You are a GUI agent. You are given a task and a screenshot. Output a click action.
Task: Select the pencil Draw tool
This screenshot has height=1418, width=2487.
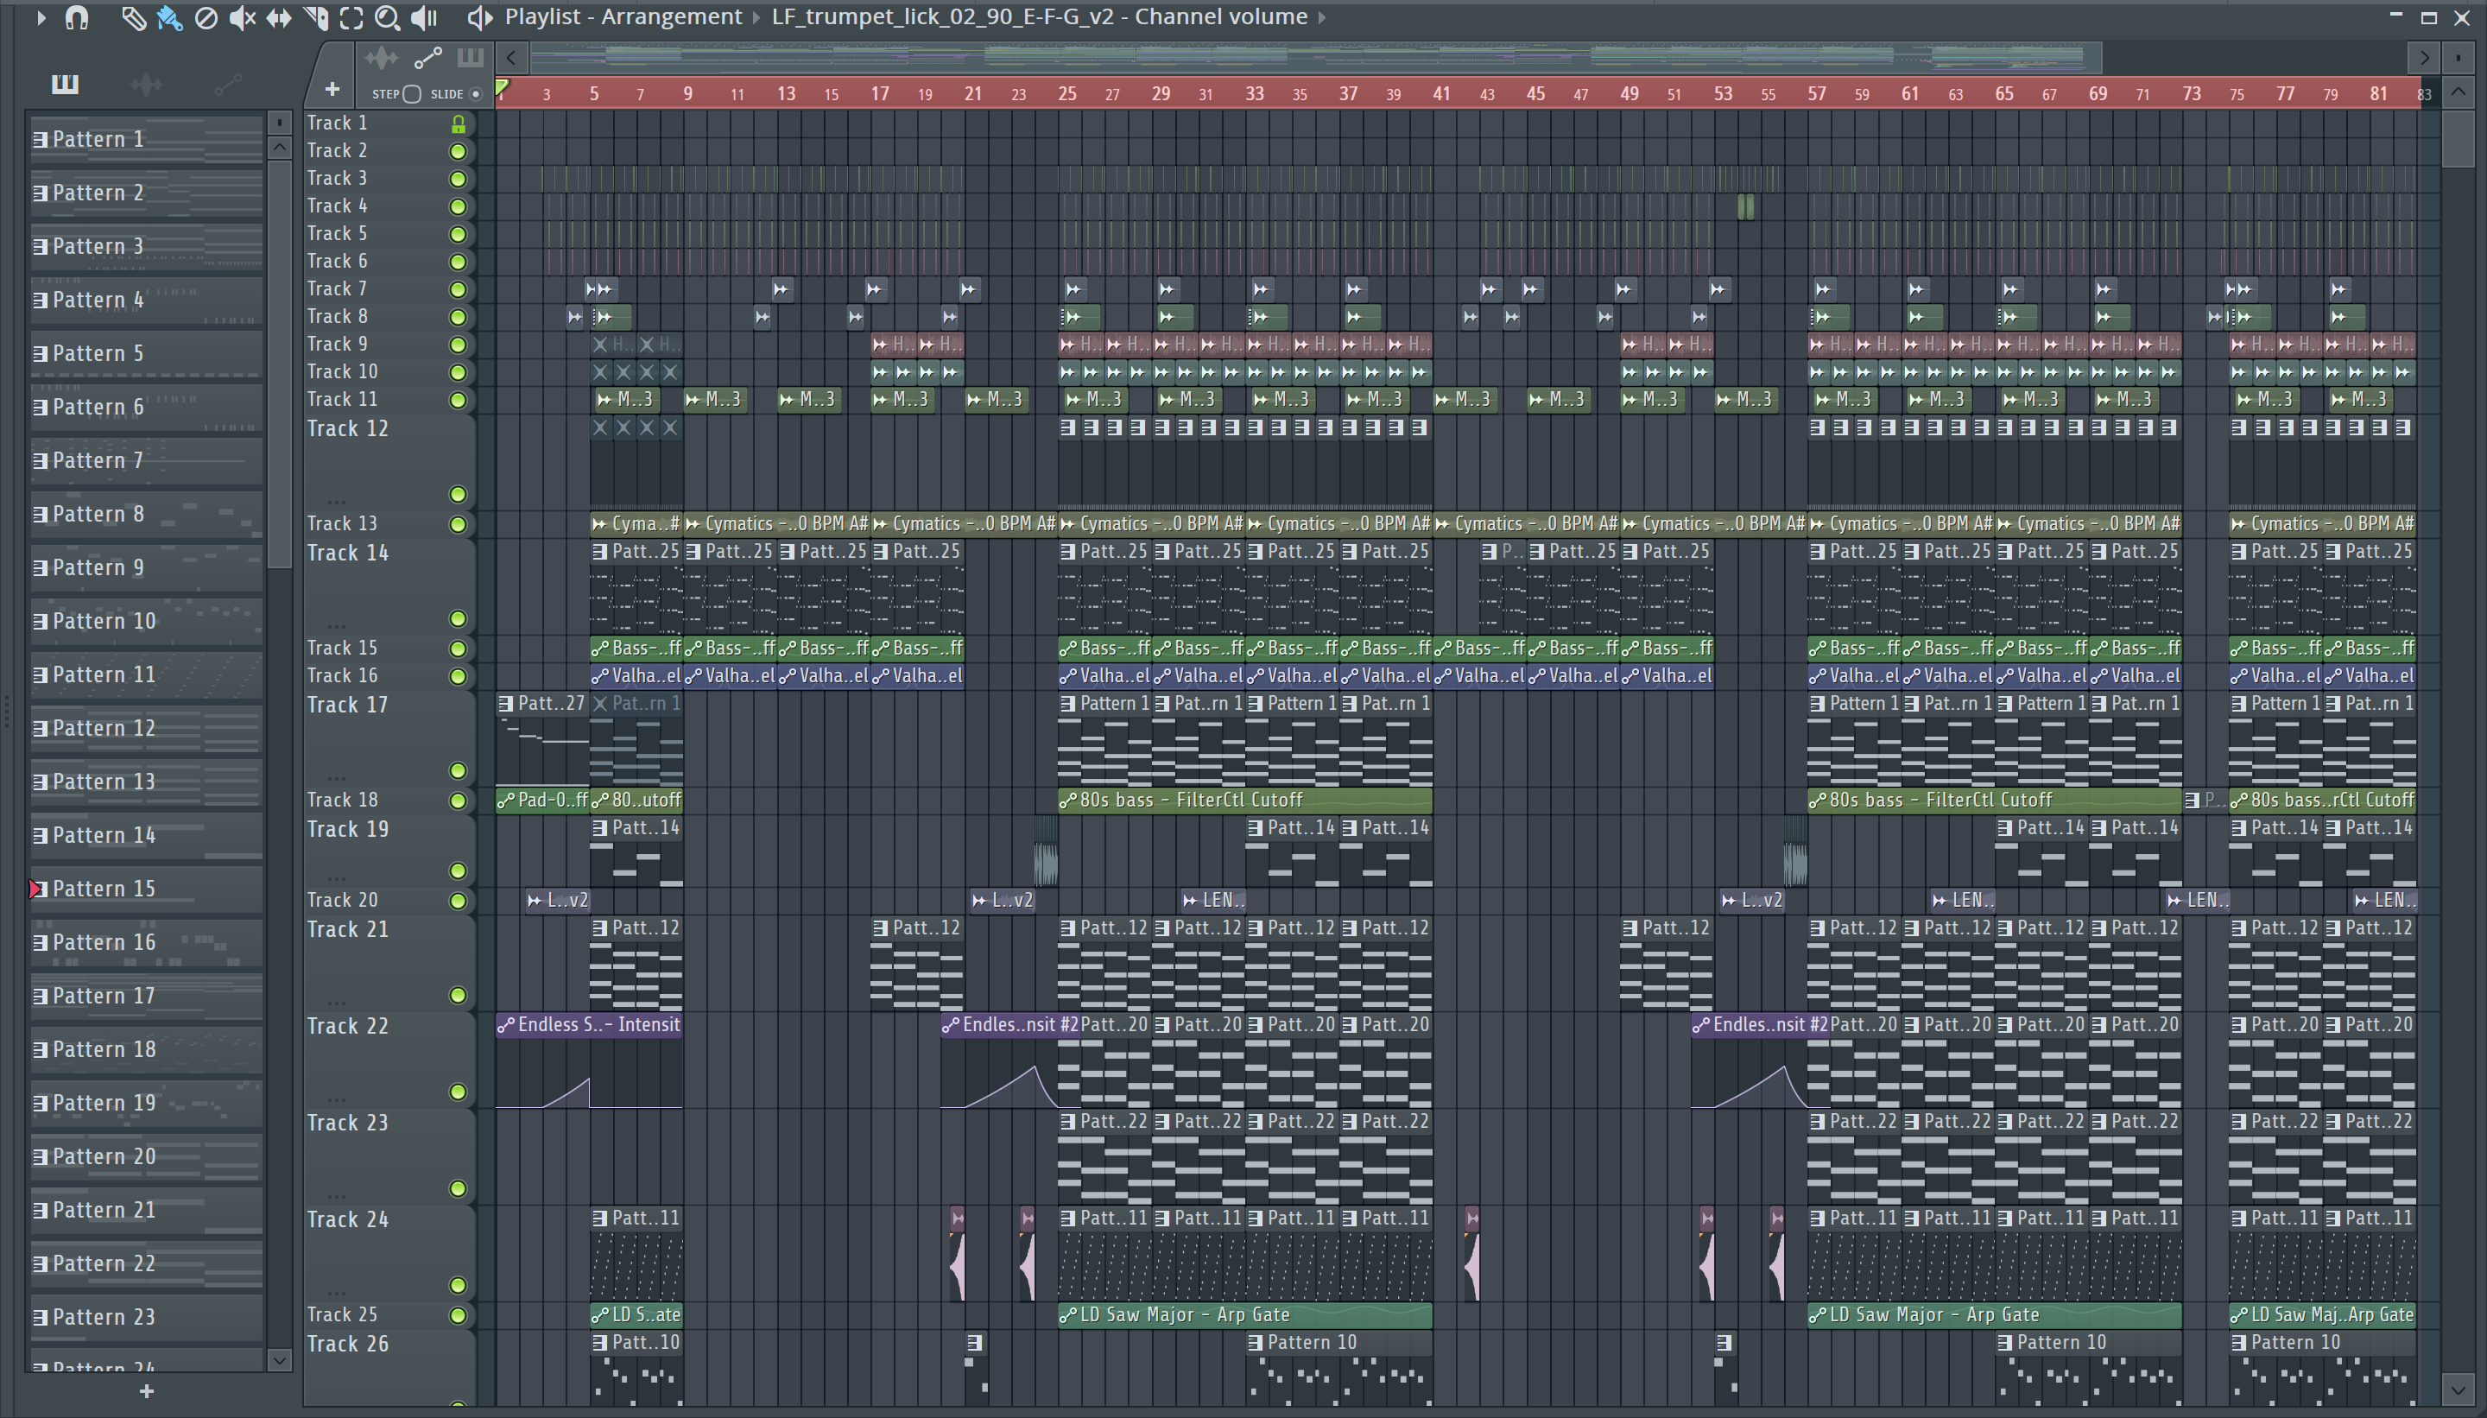tap(133, 16)
